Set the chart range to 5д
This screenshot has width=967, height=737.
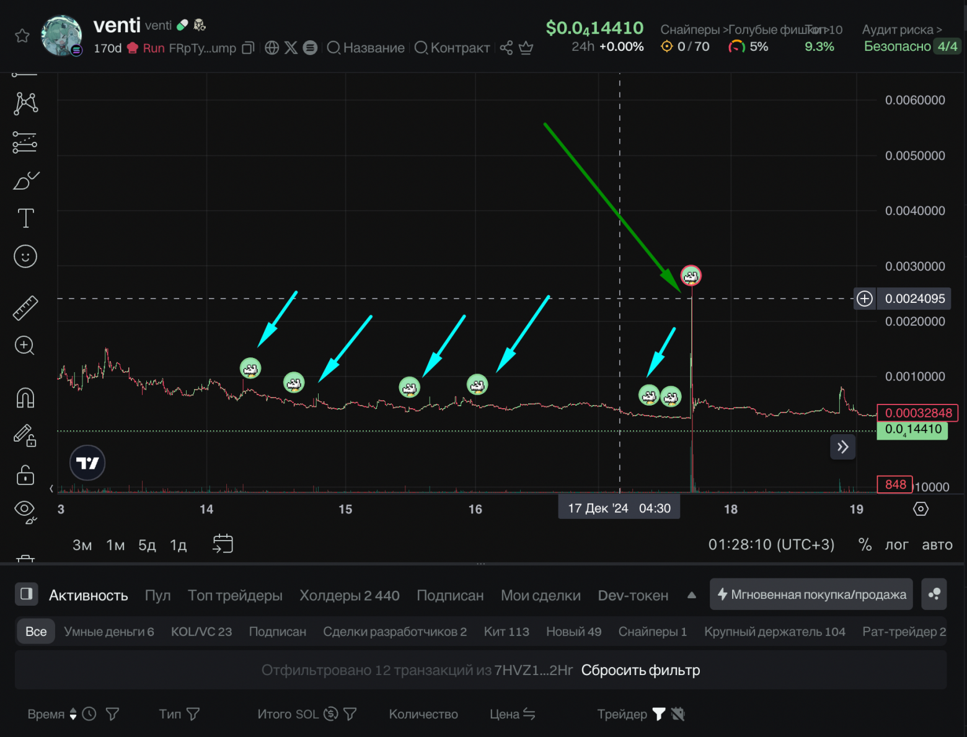click(x=147, y=545)
